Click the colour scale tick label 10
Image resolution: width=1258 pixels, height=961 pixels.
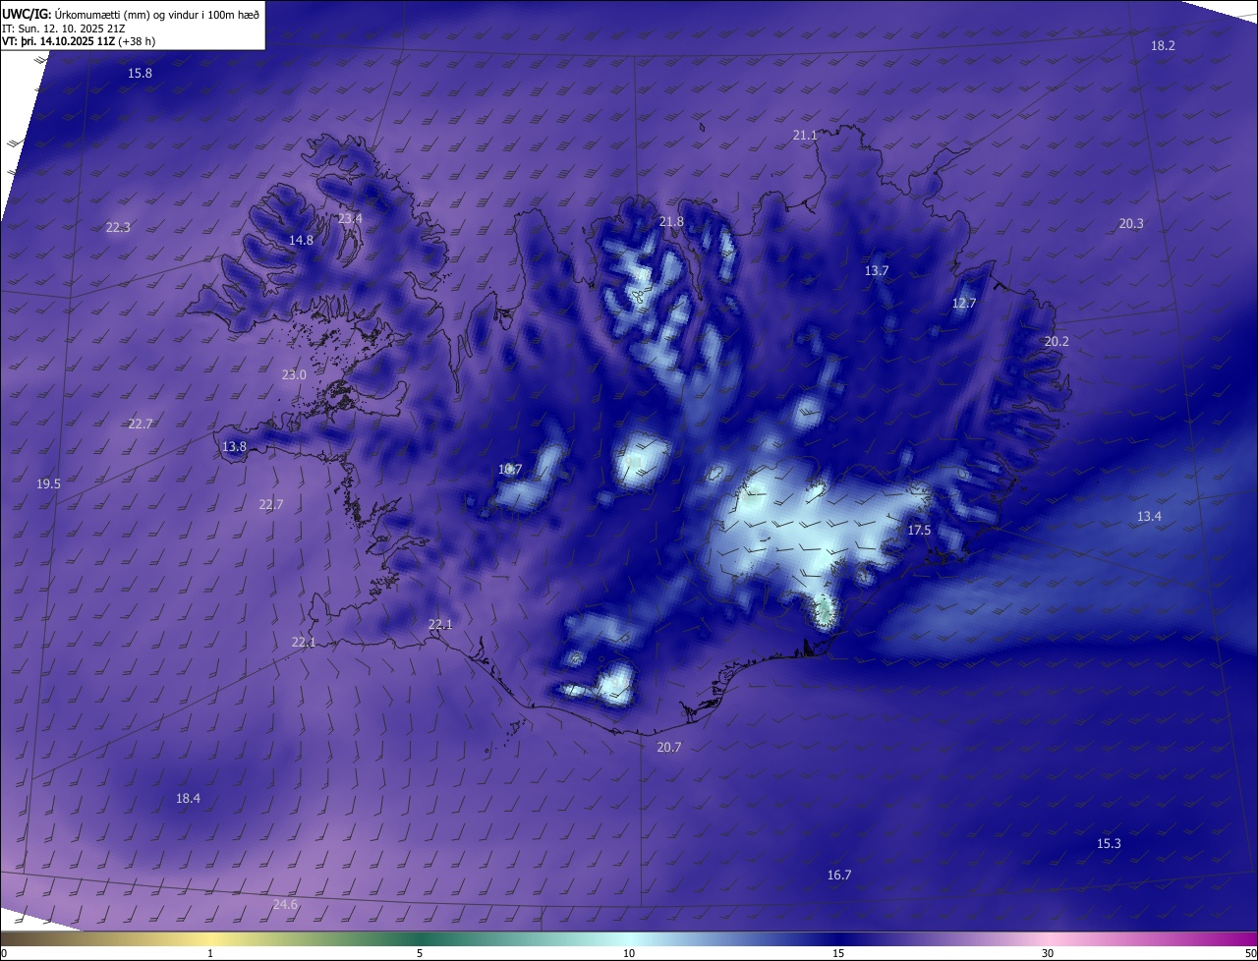pos(629,954)
